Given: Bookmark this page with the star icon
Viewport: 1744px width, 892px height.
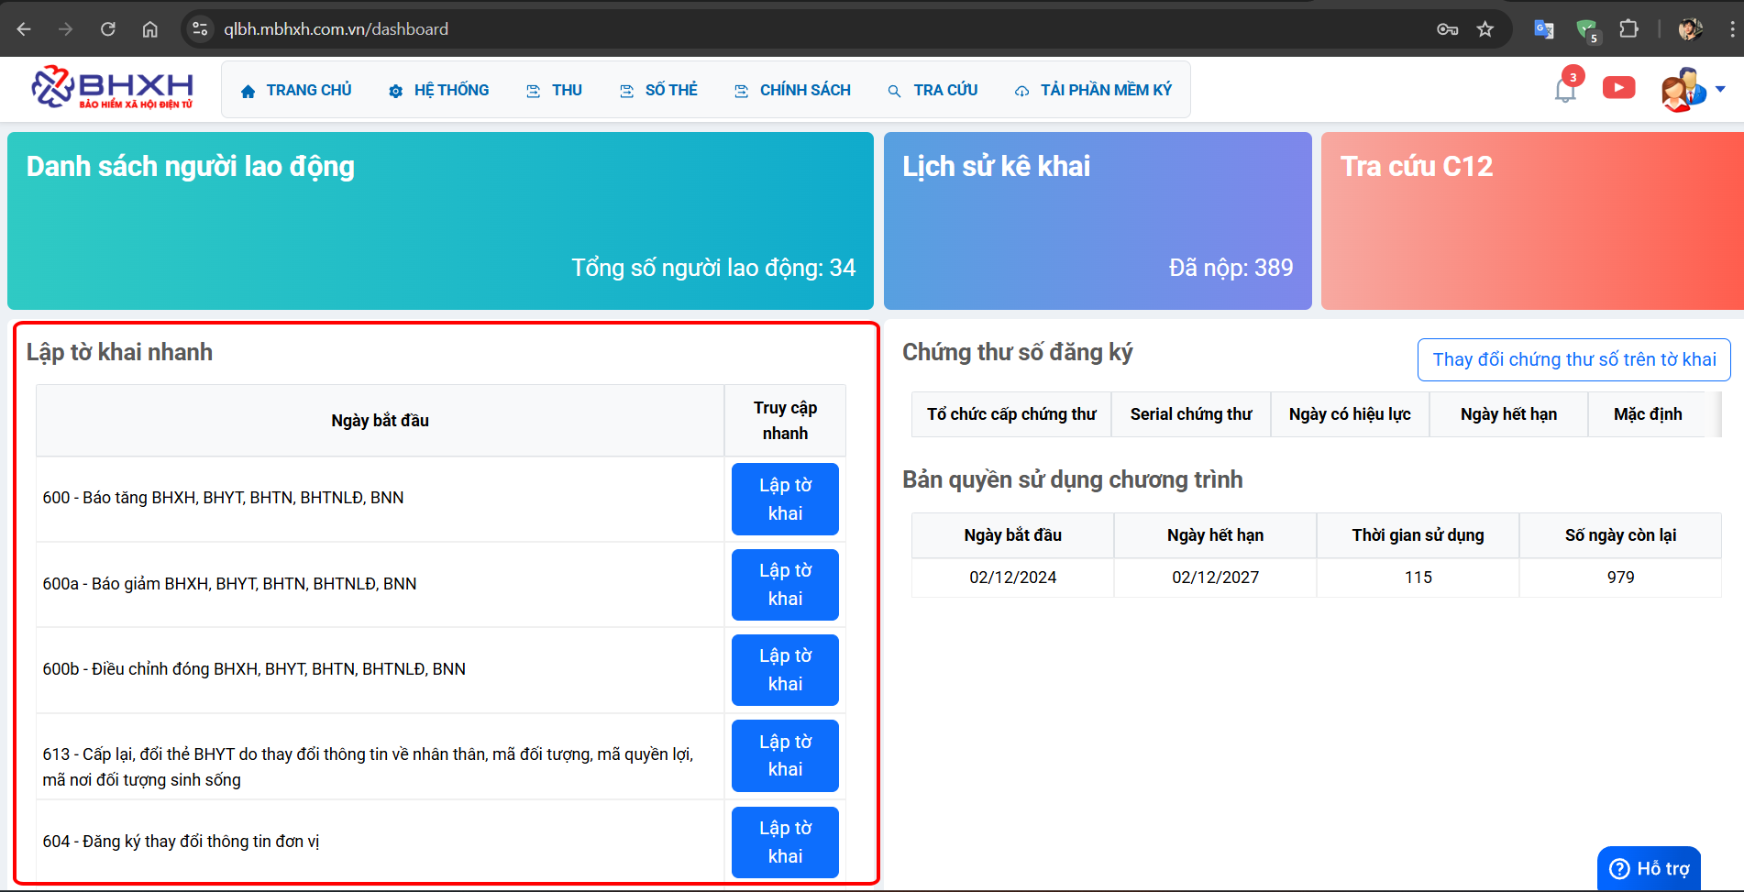Looking at the screenshot, I should 1485,29.
